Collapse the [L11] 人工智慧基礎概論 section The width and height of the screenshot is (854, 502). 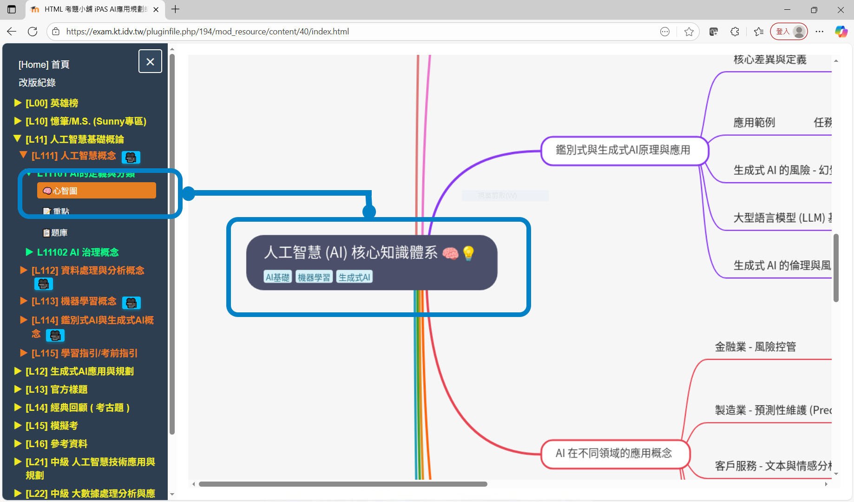74,139
